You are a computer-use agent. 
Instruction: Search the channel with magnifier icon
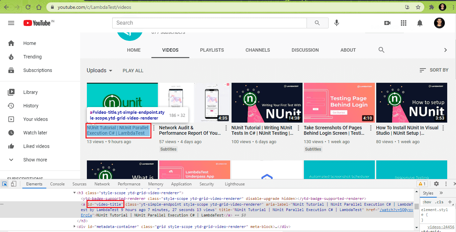[381, 50]
